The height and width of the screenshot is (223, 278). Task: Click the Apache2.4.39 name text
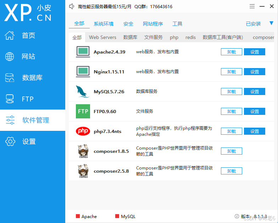(x=109, y=52)
